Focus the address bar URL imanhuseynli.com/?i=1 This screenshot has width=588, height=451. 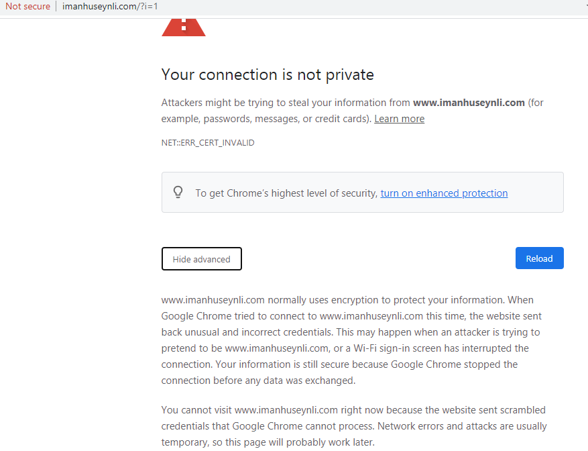(110, 7)
